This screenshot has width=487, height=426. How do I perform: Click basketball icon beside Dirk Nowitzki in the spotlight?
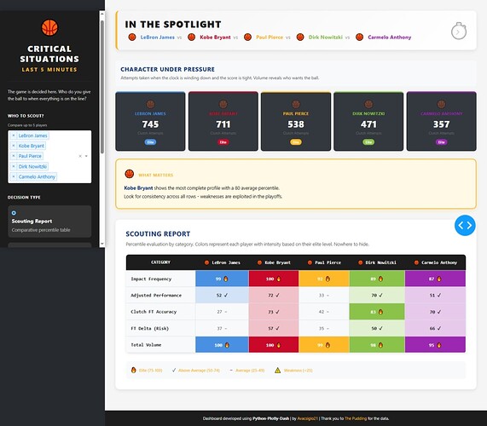[x=300, y=37]
